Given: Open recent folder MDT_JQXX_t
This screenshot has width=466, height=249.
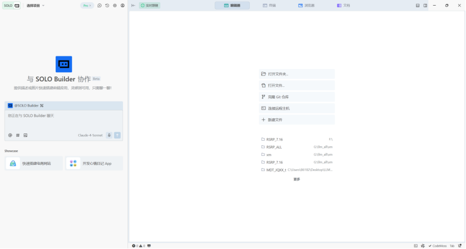Looking at the screenshot, I should pyautogui.click(x=297, y=170).
